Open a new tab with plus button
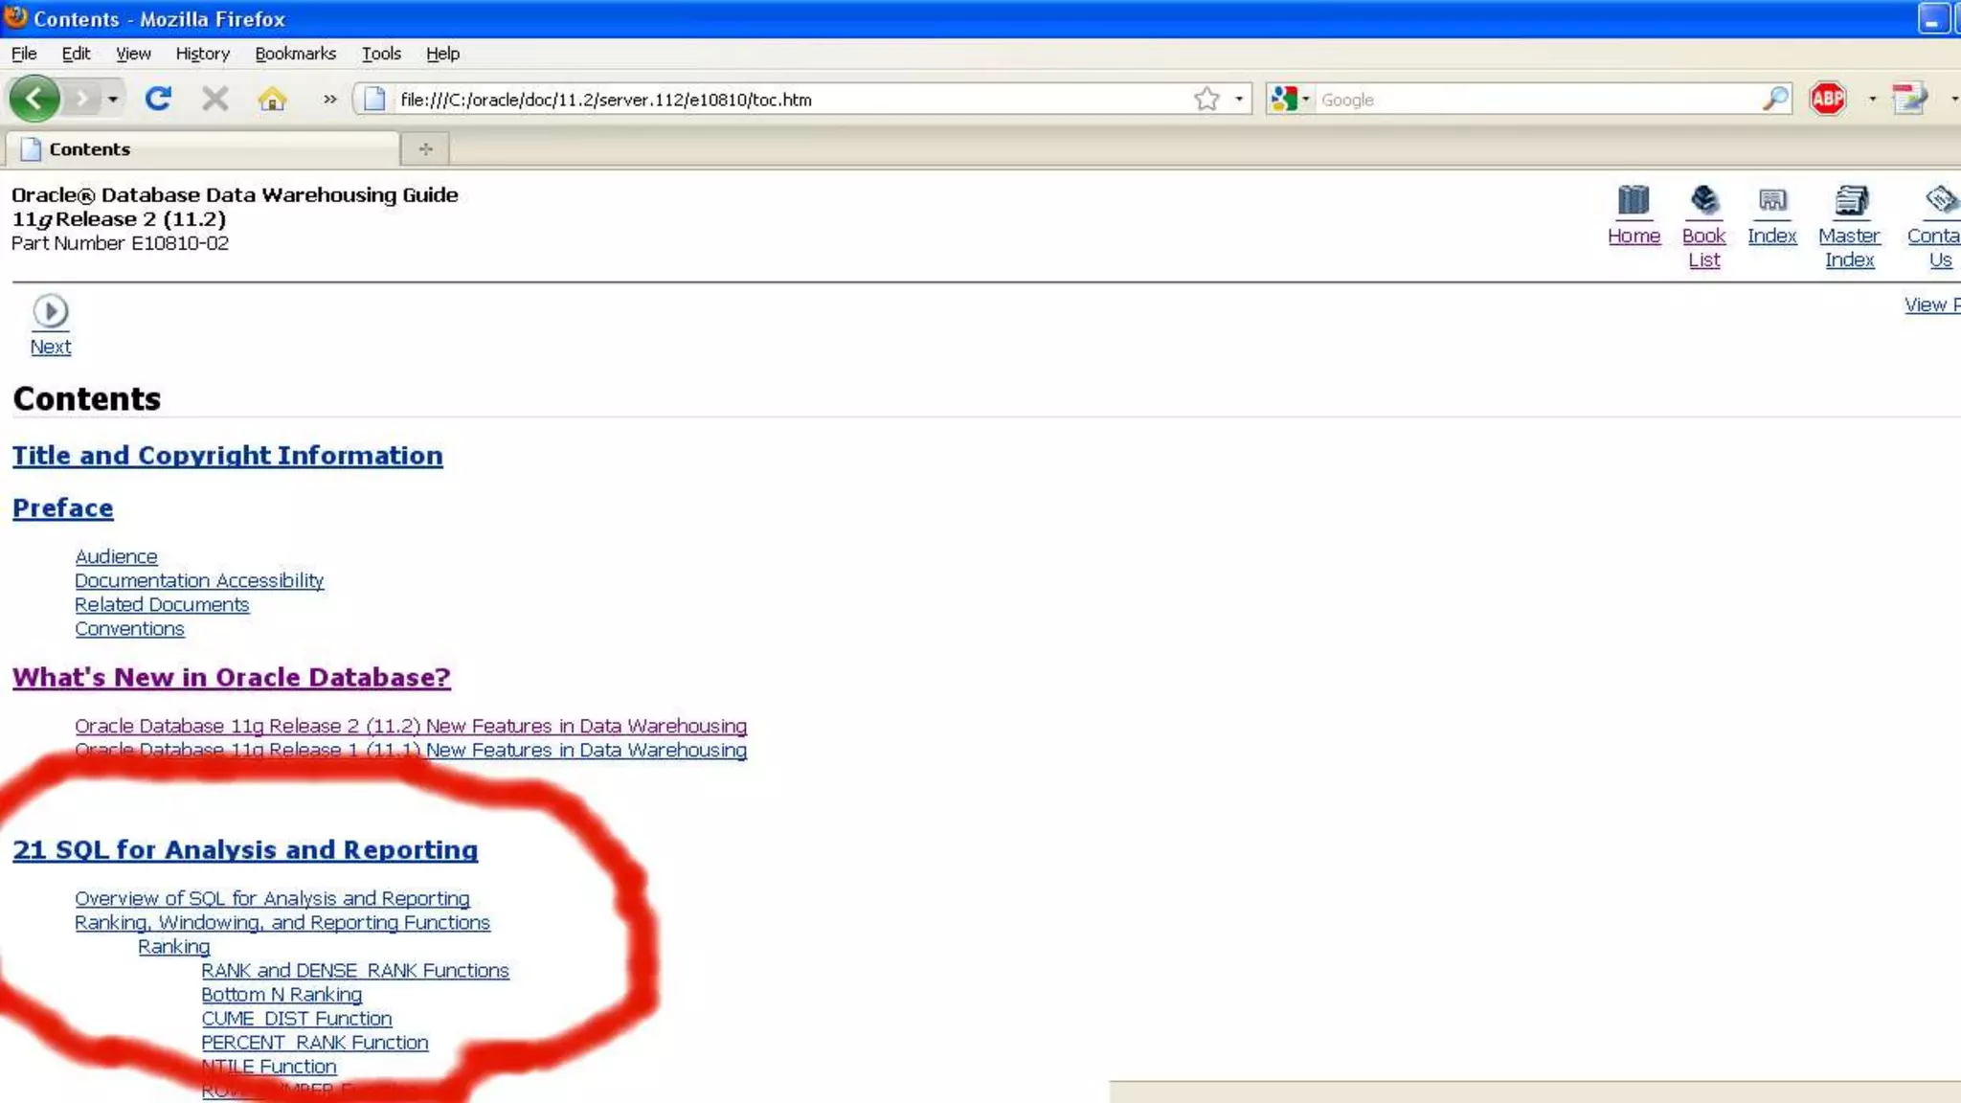Screen dimensions: 1961x1103 (426, 149)
